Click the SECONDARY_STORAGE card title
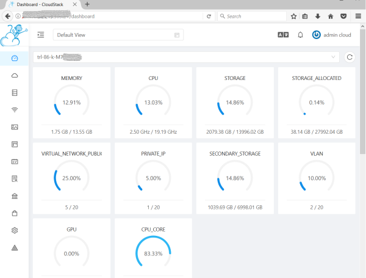Screen dimensions: 366x278 pyautogui.click(x=235, y=153)
